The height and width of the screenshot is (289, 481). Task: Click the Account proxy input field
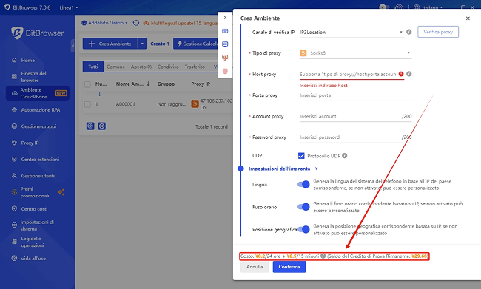(x=355, y=117)
